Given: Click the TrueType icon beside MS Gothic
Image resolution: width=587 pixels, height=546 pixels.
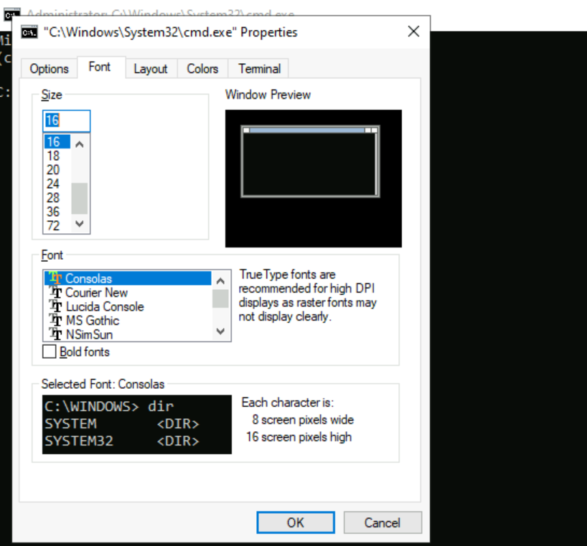Looking at the screenshot, I should [x=56, y=320].
